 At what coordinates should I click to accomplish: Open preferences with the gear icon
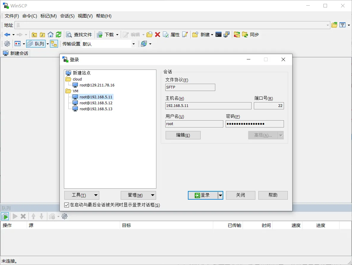tap(7, 44)
